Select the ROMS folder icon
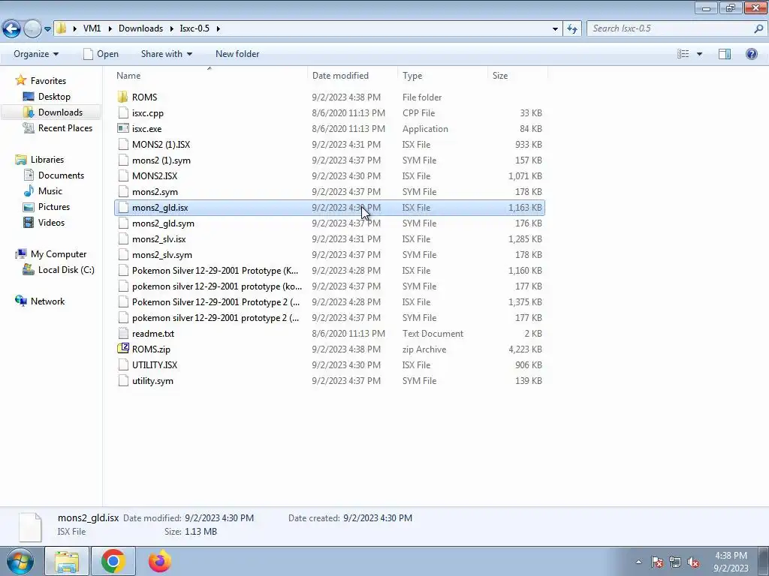Image resolution: width=769 pixels, height=576 pixels. point(122,97)
